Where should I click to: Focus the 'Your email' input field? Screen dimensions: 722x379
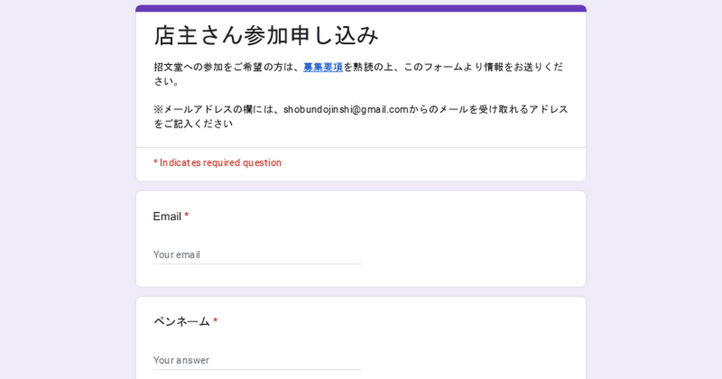tap(256, 254)
